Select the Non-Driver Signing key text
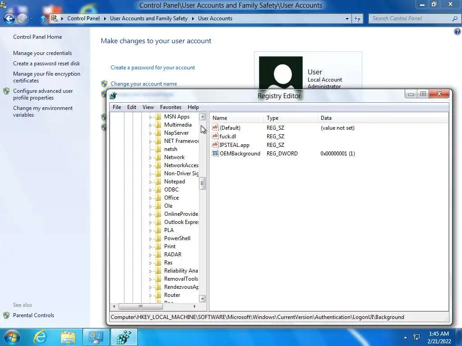The width and height of the screenshot is (462, 346). pyautogui.click(x=181, y=173)
